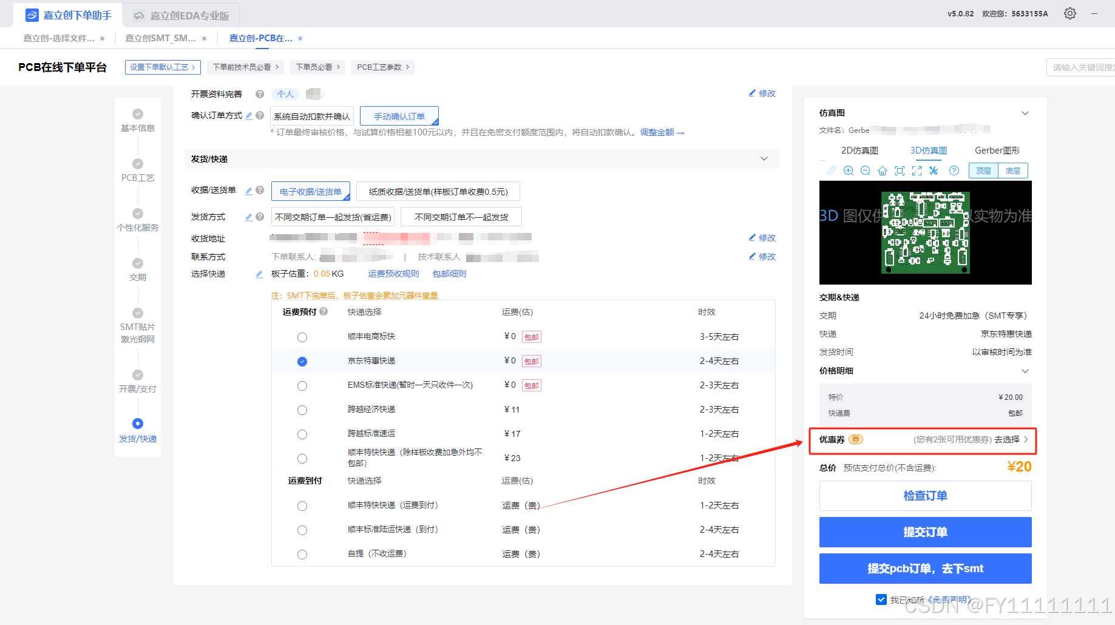1115x625 pixels.
Task: Open PCB工艺参数 dropdown
Action: click(383, 67)
